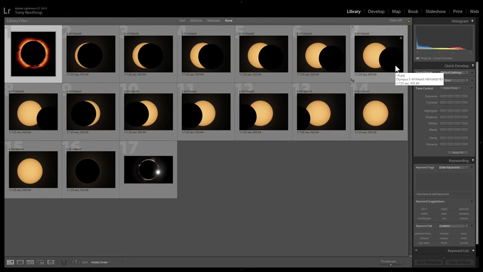Open Keyword Set Custom dropdown
483x272 pixels.
click(454, 226)
